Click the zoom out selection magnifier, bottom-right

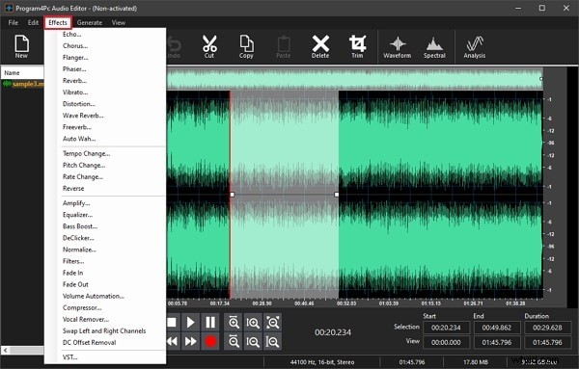tap(273, 342)
